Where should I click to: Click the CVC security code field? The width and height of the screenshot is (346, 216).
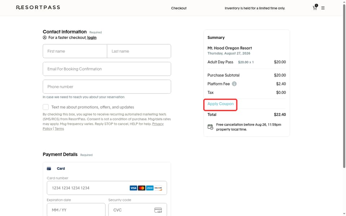pos(138,210)
